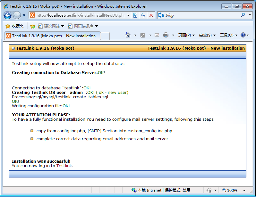Open the 网页快讯库 web slice gallery
256x197 pixels.
83,26
